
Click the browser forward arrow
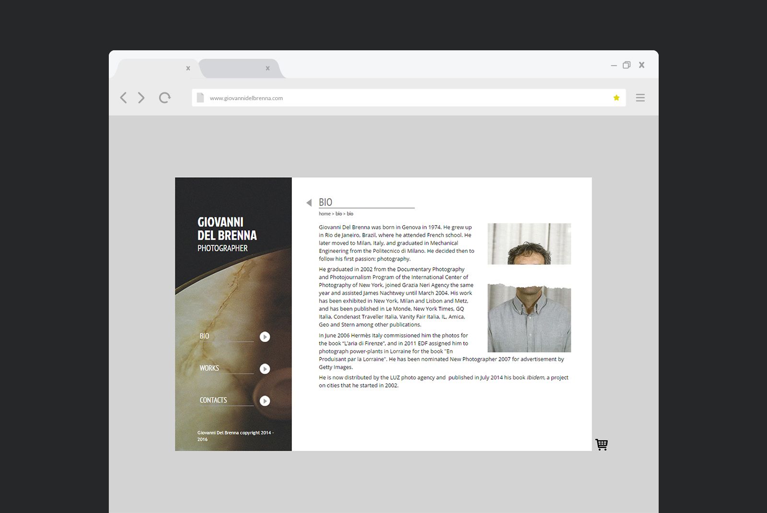click(141, 98)
